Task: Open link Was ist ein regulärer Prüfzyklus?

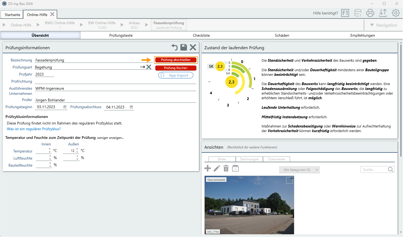Action: pyautogui.click(x=34, y=129)
